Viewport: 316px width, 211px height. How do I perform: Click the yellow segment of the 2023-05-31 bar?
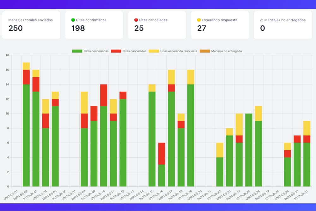click(307, 128)
